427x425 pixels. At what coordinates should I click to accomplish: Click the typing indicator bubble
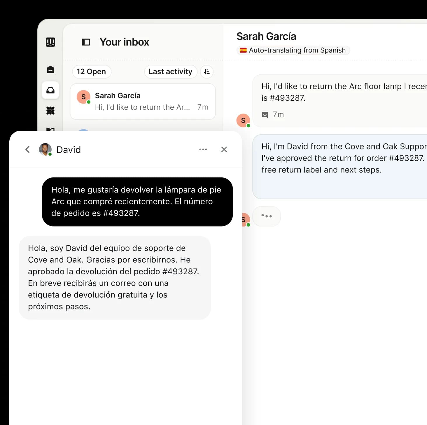(267, 216)
